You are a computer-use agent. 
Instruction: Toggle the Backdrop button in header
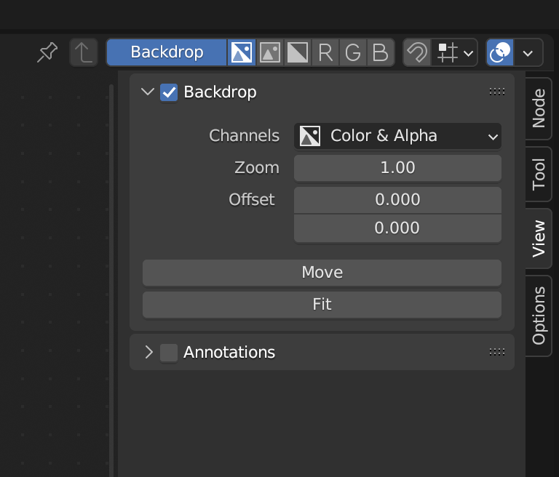click(x=167, y=52)
